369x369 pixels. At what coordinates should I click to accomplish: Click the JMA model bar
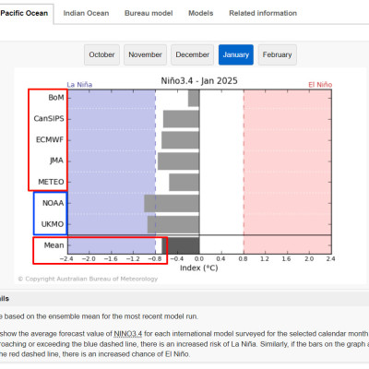point(178,161)
